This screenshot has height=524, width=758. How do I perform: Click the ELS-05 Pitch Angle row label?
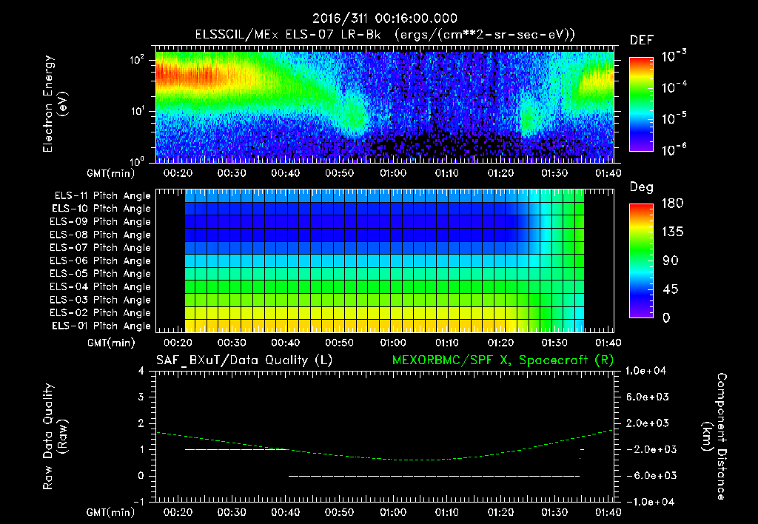(x=101, y=274)
